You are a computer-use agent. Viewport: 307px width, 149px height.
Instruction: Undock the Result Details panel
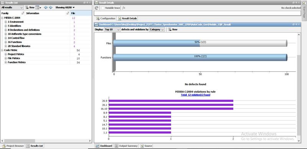tap(294, 3)
